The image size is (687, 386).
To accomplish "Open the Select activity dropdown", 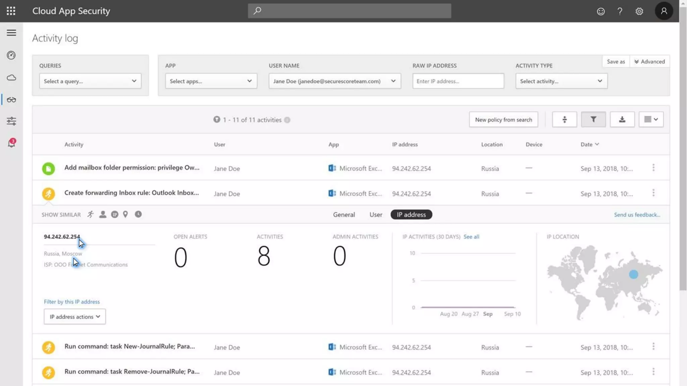I will (561, 81).
